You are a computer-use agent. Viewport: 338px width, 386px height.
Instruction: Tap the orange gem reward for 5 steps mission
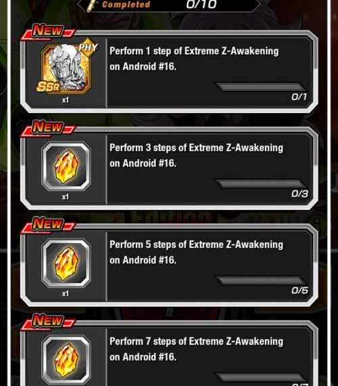coord(66,263)
